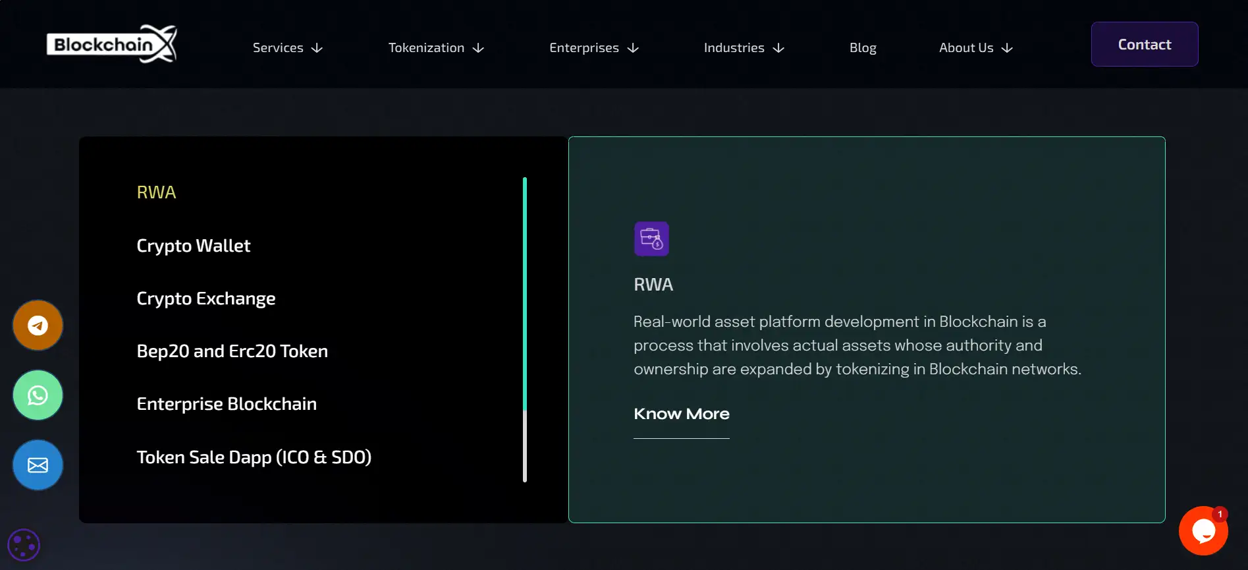Follow the Know More link

click(681, 414)
